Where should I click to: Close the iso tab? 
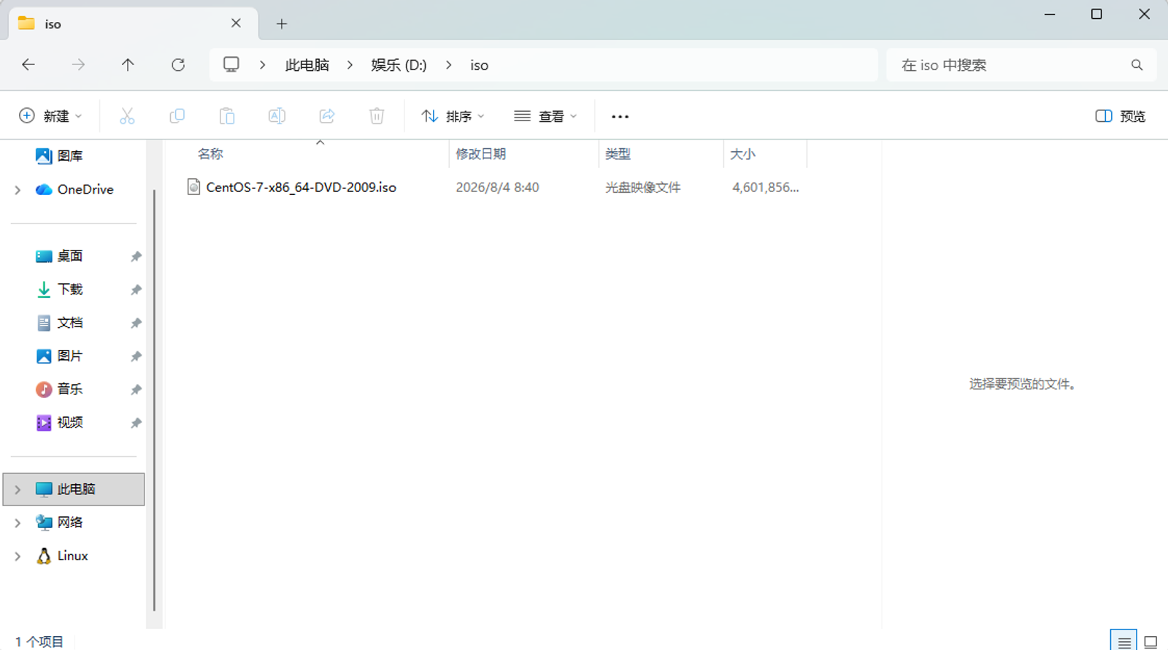coord(236,23)
